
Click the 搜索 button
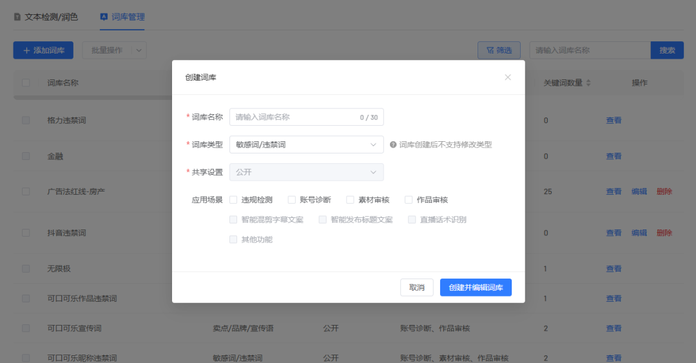click(667, 50)
